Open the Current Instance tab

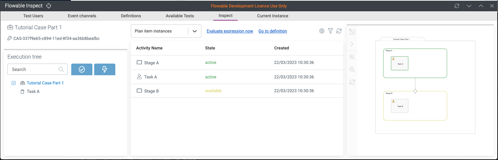point(273,16)
